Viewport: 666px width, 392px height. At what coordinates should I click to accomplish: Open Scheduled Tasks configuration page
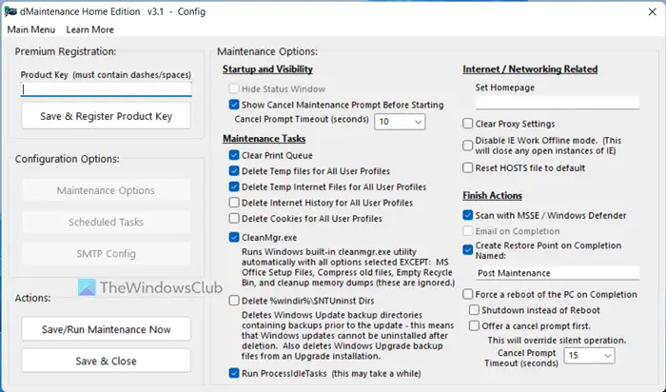click(107, 222)
